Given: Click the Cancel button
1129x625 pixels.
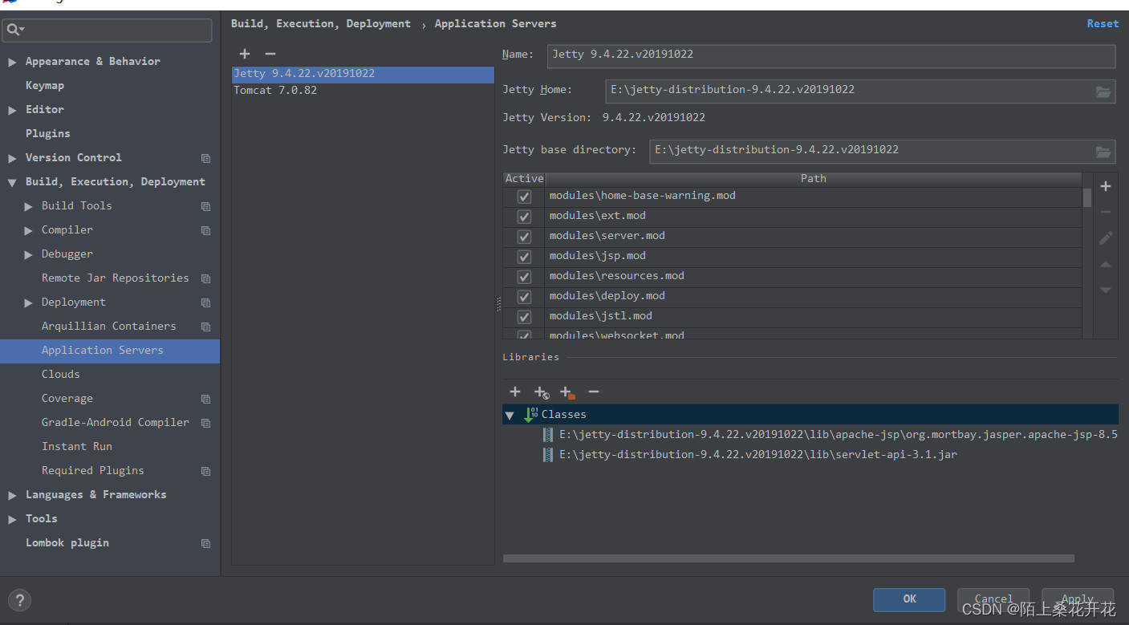Looking at the screenshot, I should pos(993,599).
